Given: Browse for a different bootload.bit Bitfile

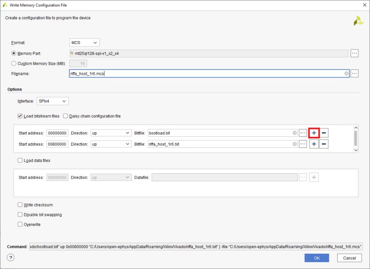Looking at the screenshot, I should 304,133.
